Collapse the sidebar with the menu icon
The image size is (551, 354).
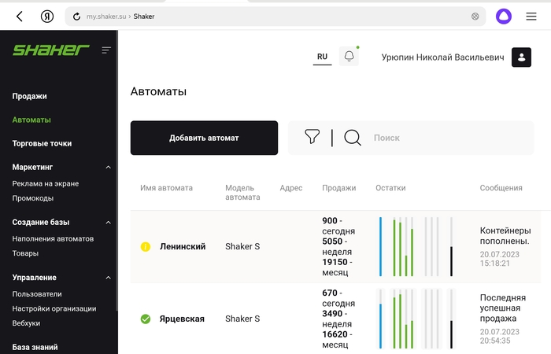pos(106,50)
